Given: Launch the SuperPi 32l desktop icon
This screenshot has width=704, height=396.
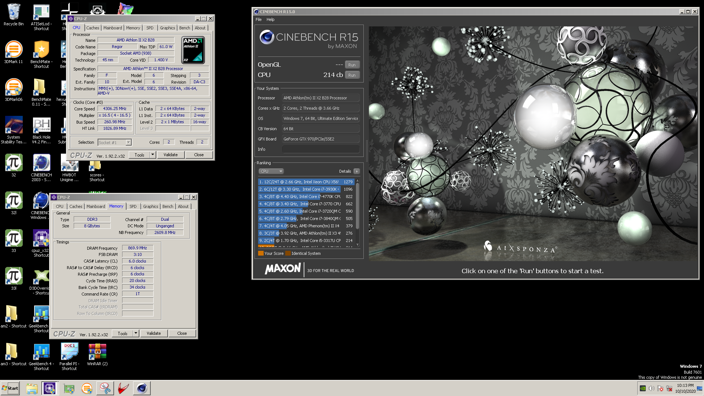Looking at the screenshot, I should [14, 203].
